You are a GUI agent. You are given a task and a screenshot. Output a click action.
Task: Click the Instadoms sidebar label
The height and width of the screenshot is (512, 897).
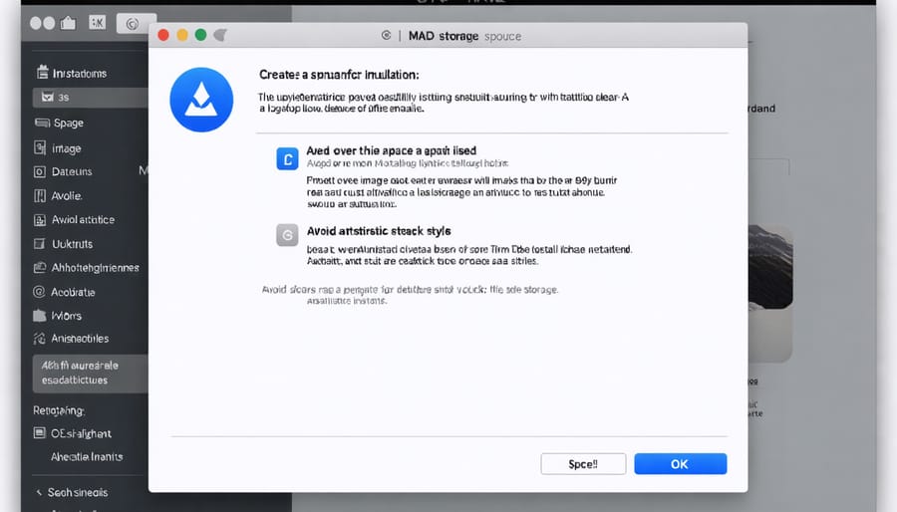click(x=80, y=74)
